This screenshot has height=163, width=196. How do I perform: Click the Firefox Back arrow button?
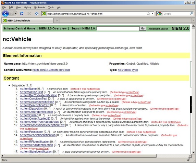(5, 14)
